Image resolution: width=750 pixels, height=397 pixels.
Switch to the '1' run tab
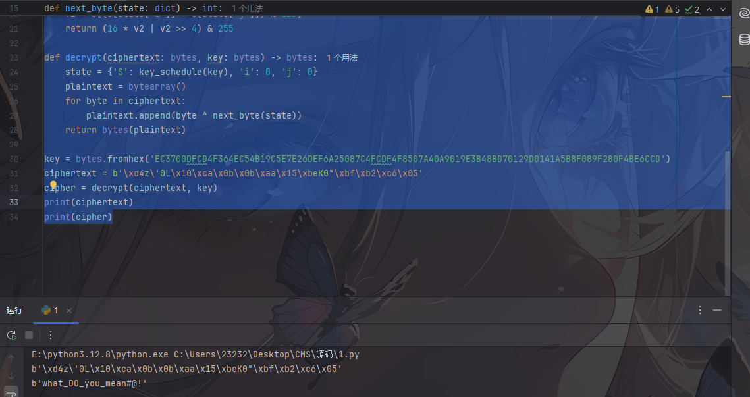click(51, 310)
